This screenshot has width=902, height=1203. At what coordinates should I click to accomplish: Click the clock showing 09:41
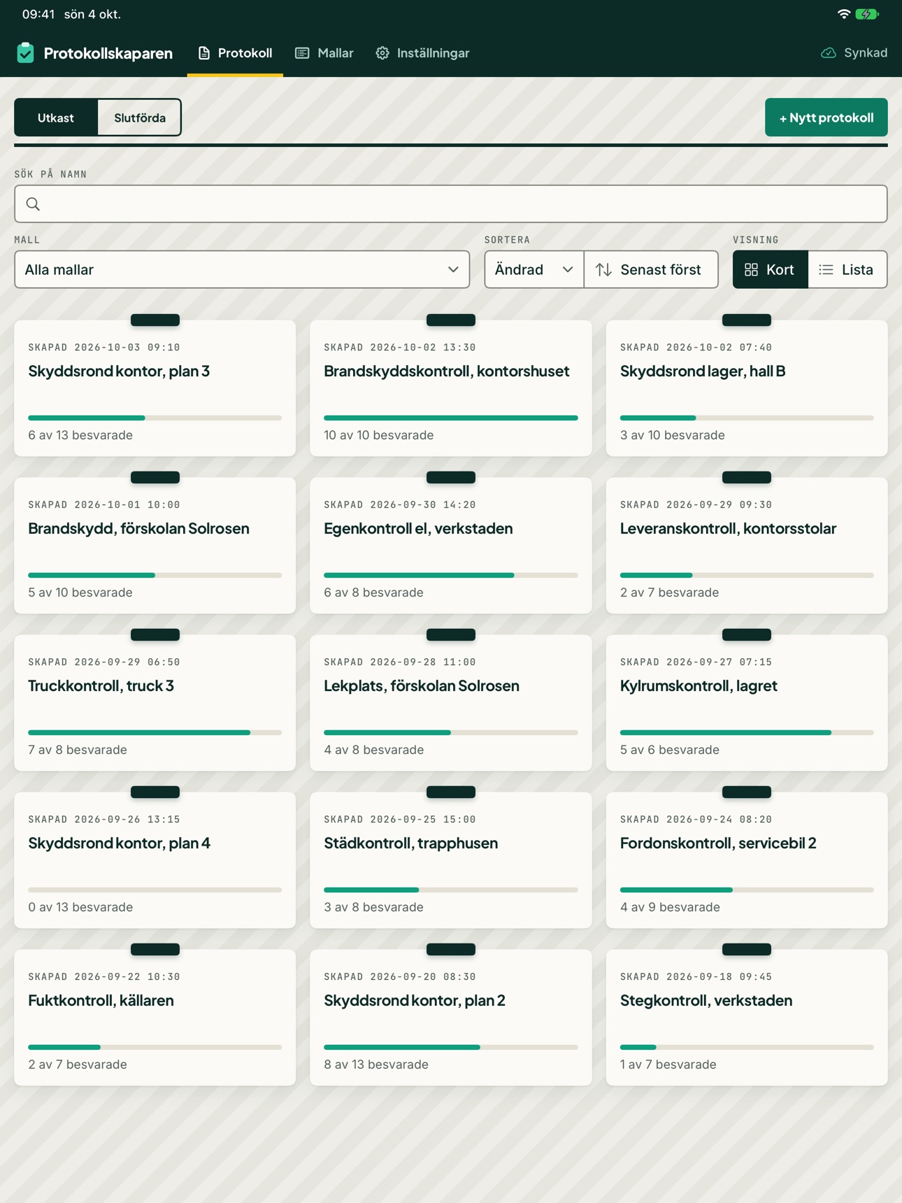(38, 14)
